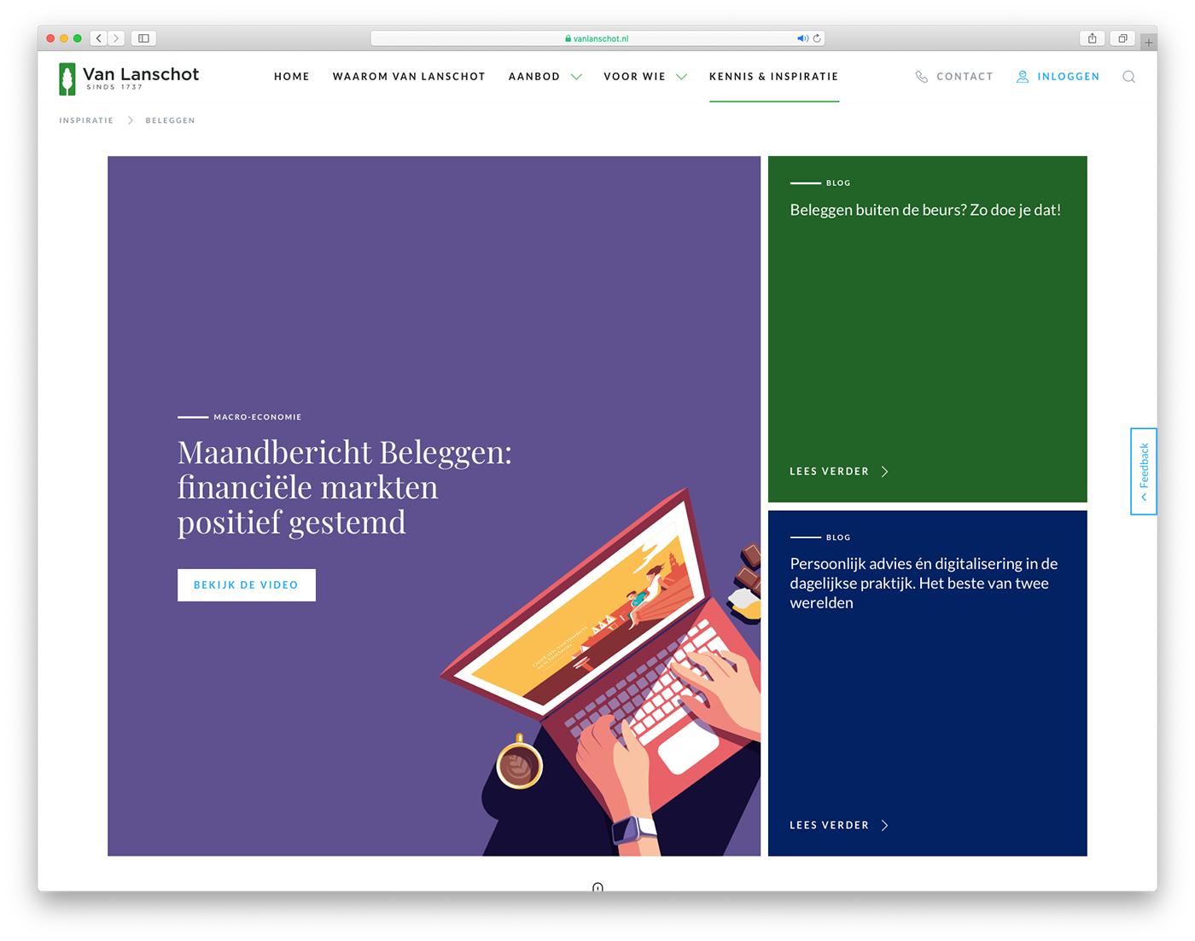The height and width of the screenshot is (941, 1195).
Task: Open the Waarom Van Lanschot menu item
Action: 409,77
